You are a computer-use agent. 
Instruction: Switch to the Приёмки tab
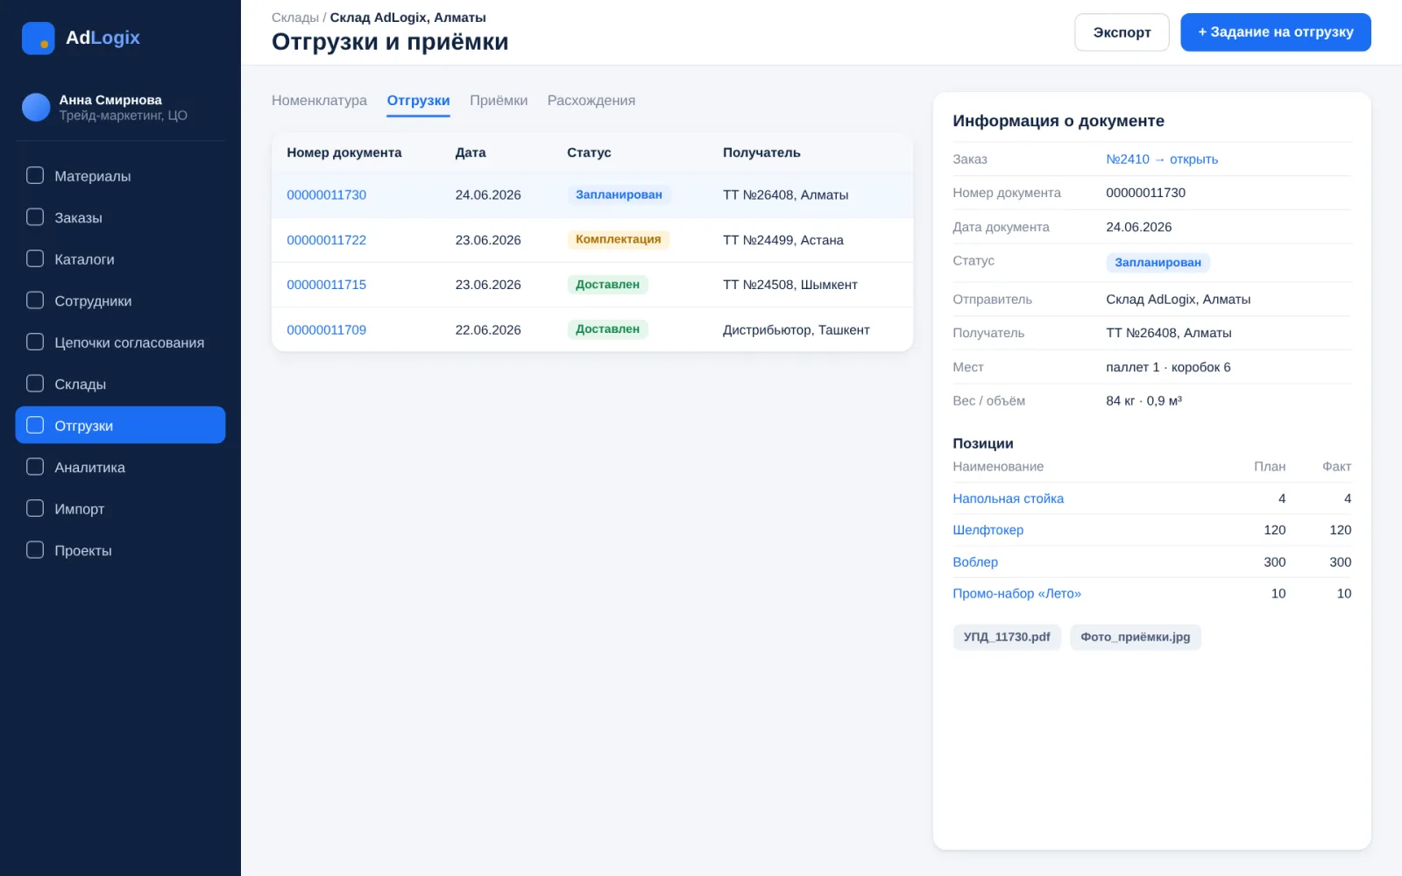click(499, 101)
